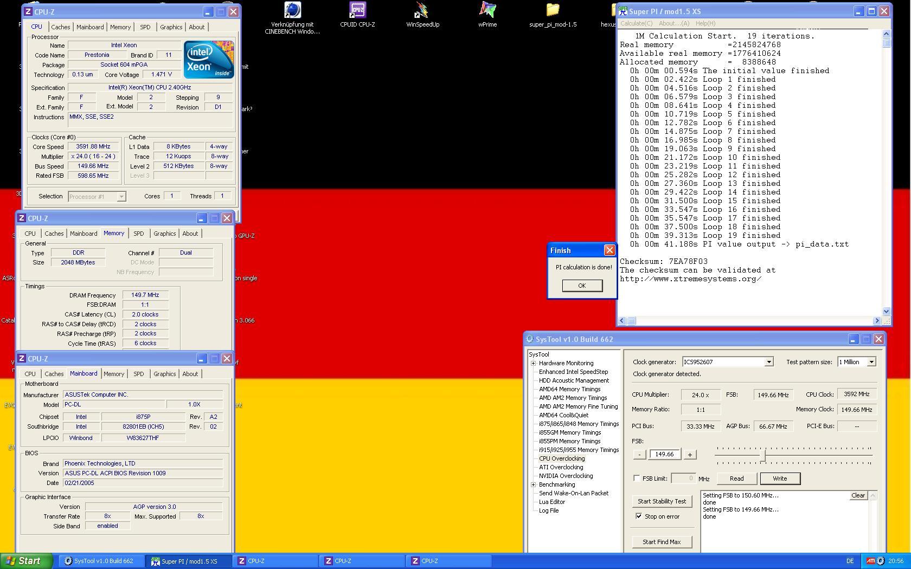Click the ATI tray icon
Screen dimensions: 911x569
click(x=870, y=561)
